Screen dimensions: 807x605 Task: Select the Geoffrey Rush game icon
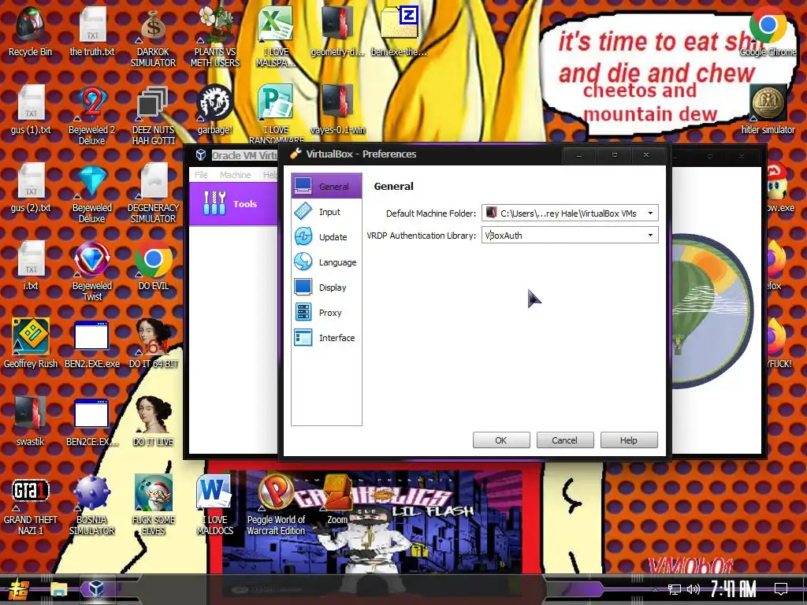(x=31, y=343)
